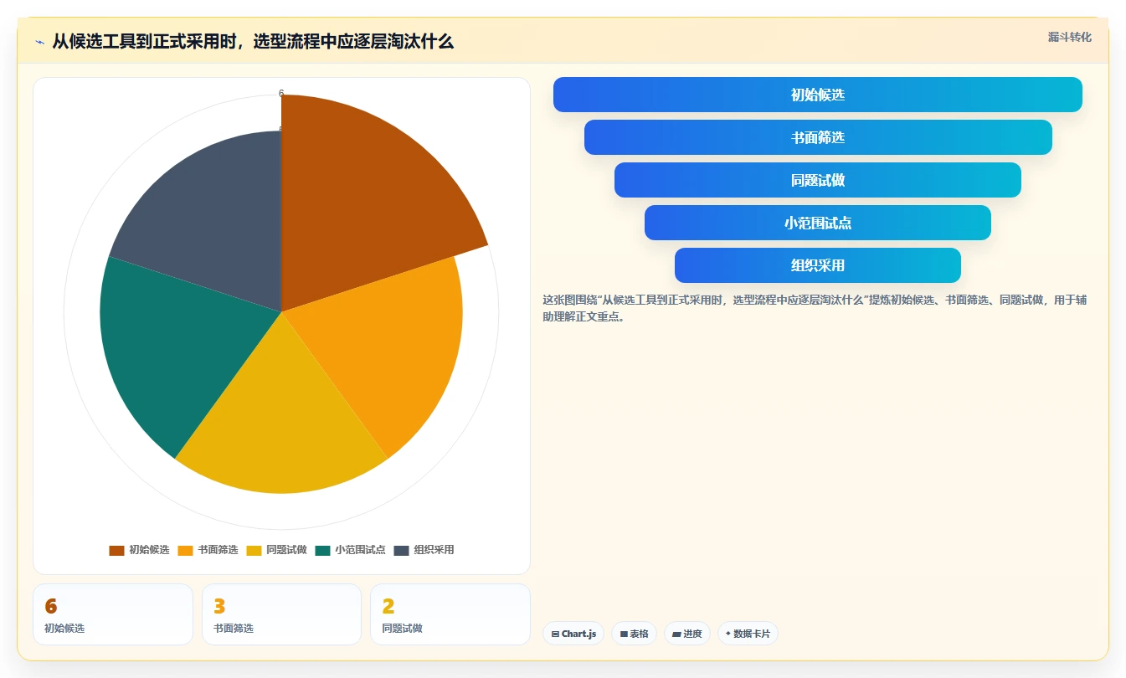Click the slate 组织采用 chart segment
The width and height of the screenshot is (1126, 678).
(x=218, y=226)
